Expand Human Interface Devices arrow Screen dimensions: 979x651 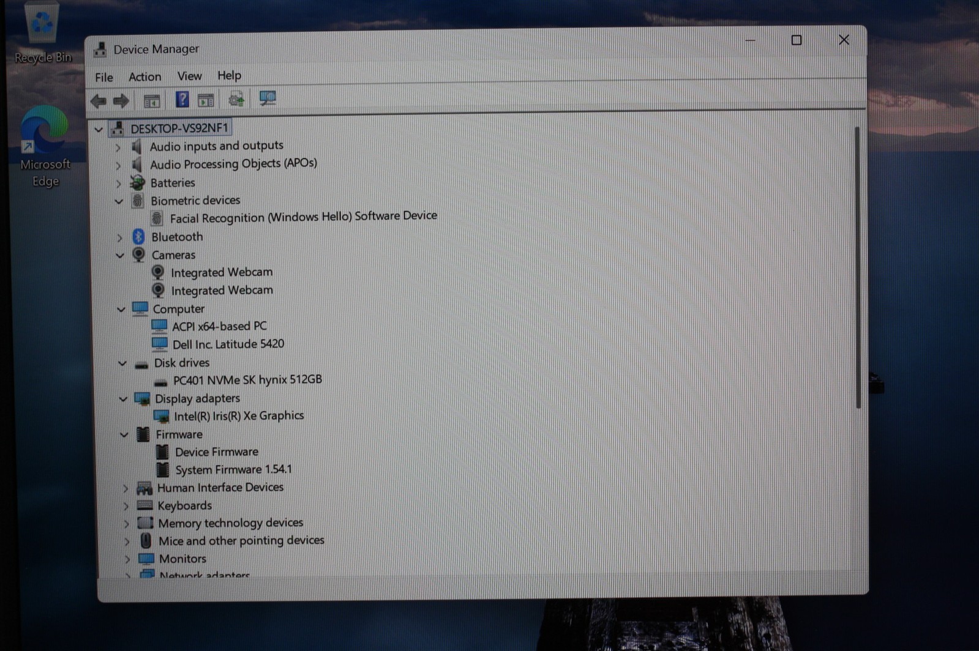pyautogui.click(x=126, y=488)
